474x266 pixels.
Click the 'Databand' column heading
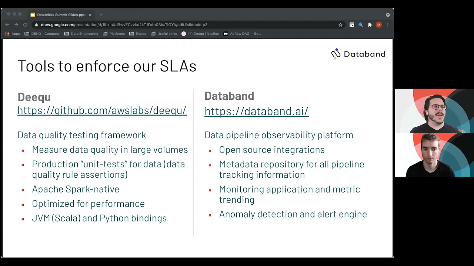coord(229,96)
